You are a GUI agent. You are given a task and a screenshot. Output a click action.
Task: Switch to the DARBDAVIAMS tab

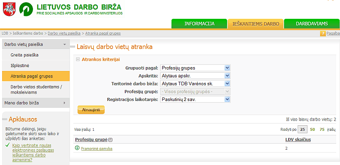click(x=312, y=24)
